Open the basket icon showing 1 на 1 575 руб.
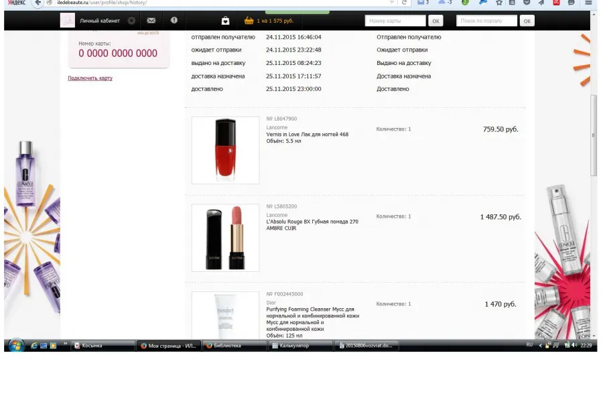This screenshot has width=603, height=418. [249, 21]
